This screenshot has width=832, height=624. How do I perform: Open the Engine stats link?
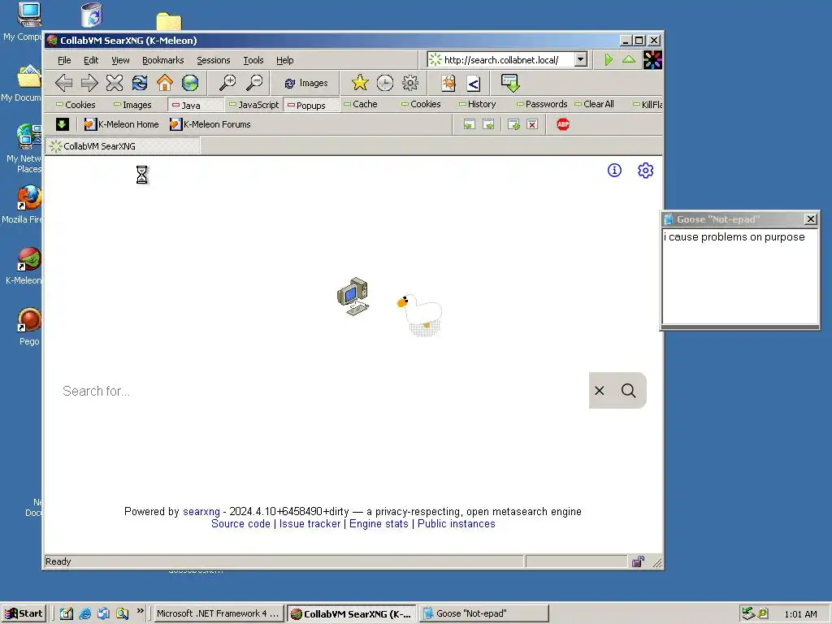click(379, 524)
